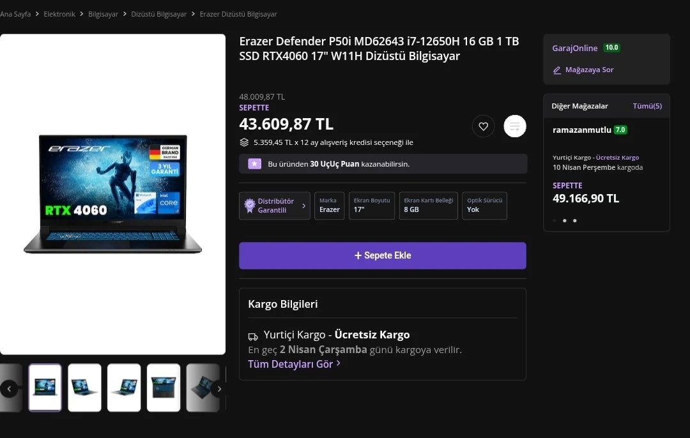Click the 43.609,87 TL price
Viewport: 690px width, 438px height.
point(286,124)
